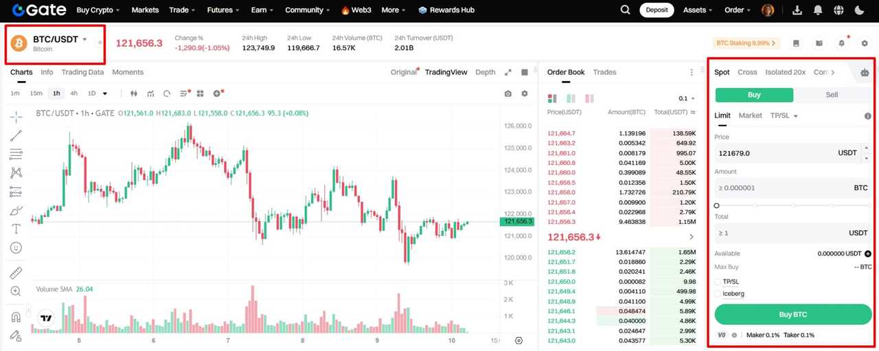
Task: Select the Market order tab
Action: tap(750, 115)
